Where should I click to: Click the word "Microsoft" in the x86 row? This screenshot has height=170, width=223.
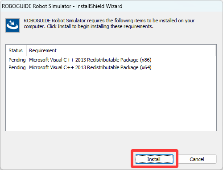[39, 60]
